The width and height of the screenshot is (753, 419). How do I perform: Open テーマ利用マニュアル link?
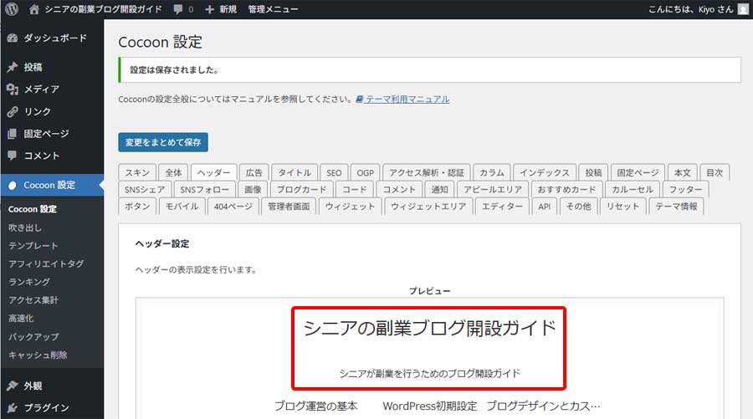[407, 100]
